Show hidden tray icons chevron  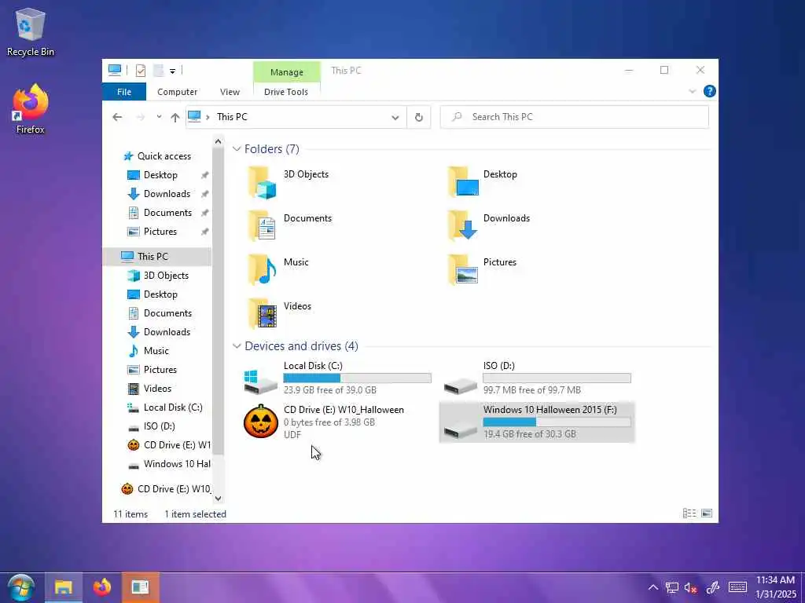652,587
